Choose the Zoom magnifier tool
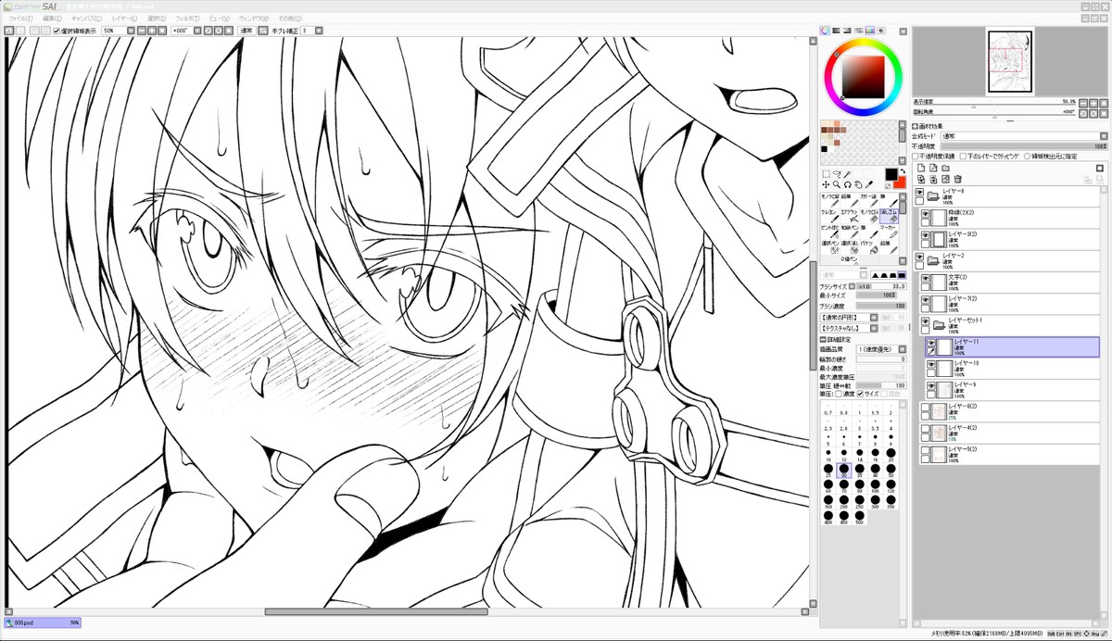Screen dimensions: 1112x641 837,185
